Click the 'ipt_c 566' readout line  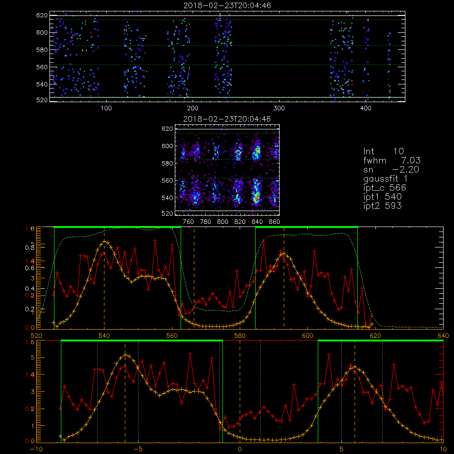point(385,188)
